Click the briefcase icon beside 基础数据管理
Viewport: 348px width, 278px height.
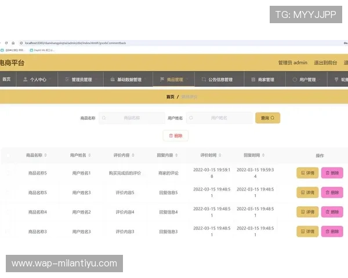pos(113,79)
